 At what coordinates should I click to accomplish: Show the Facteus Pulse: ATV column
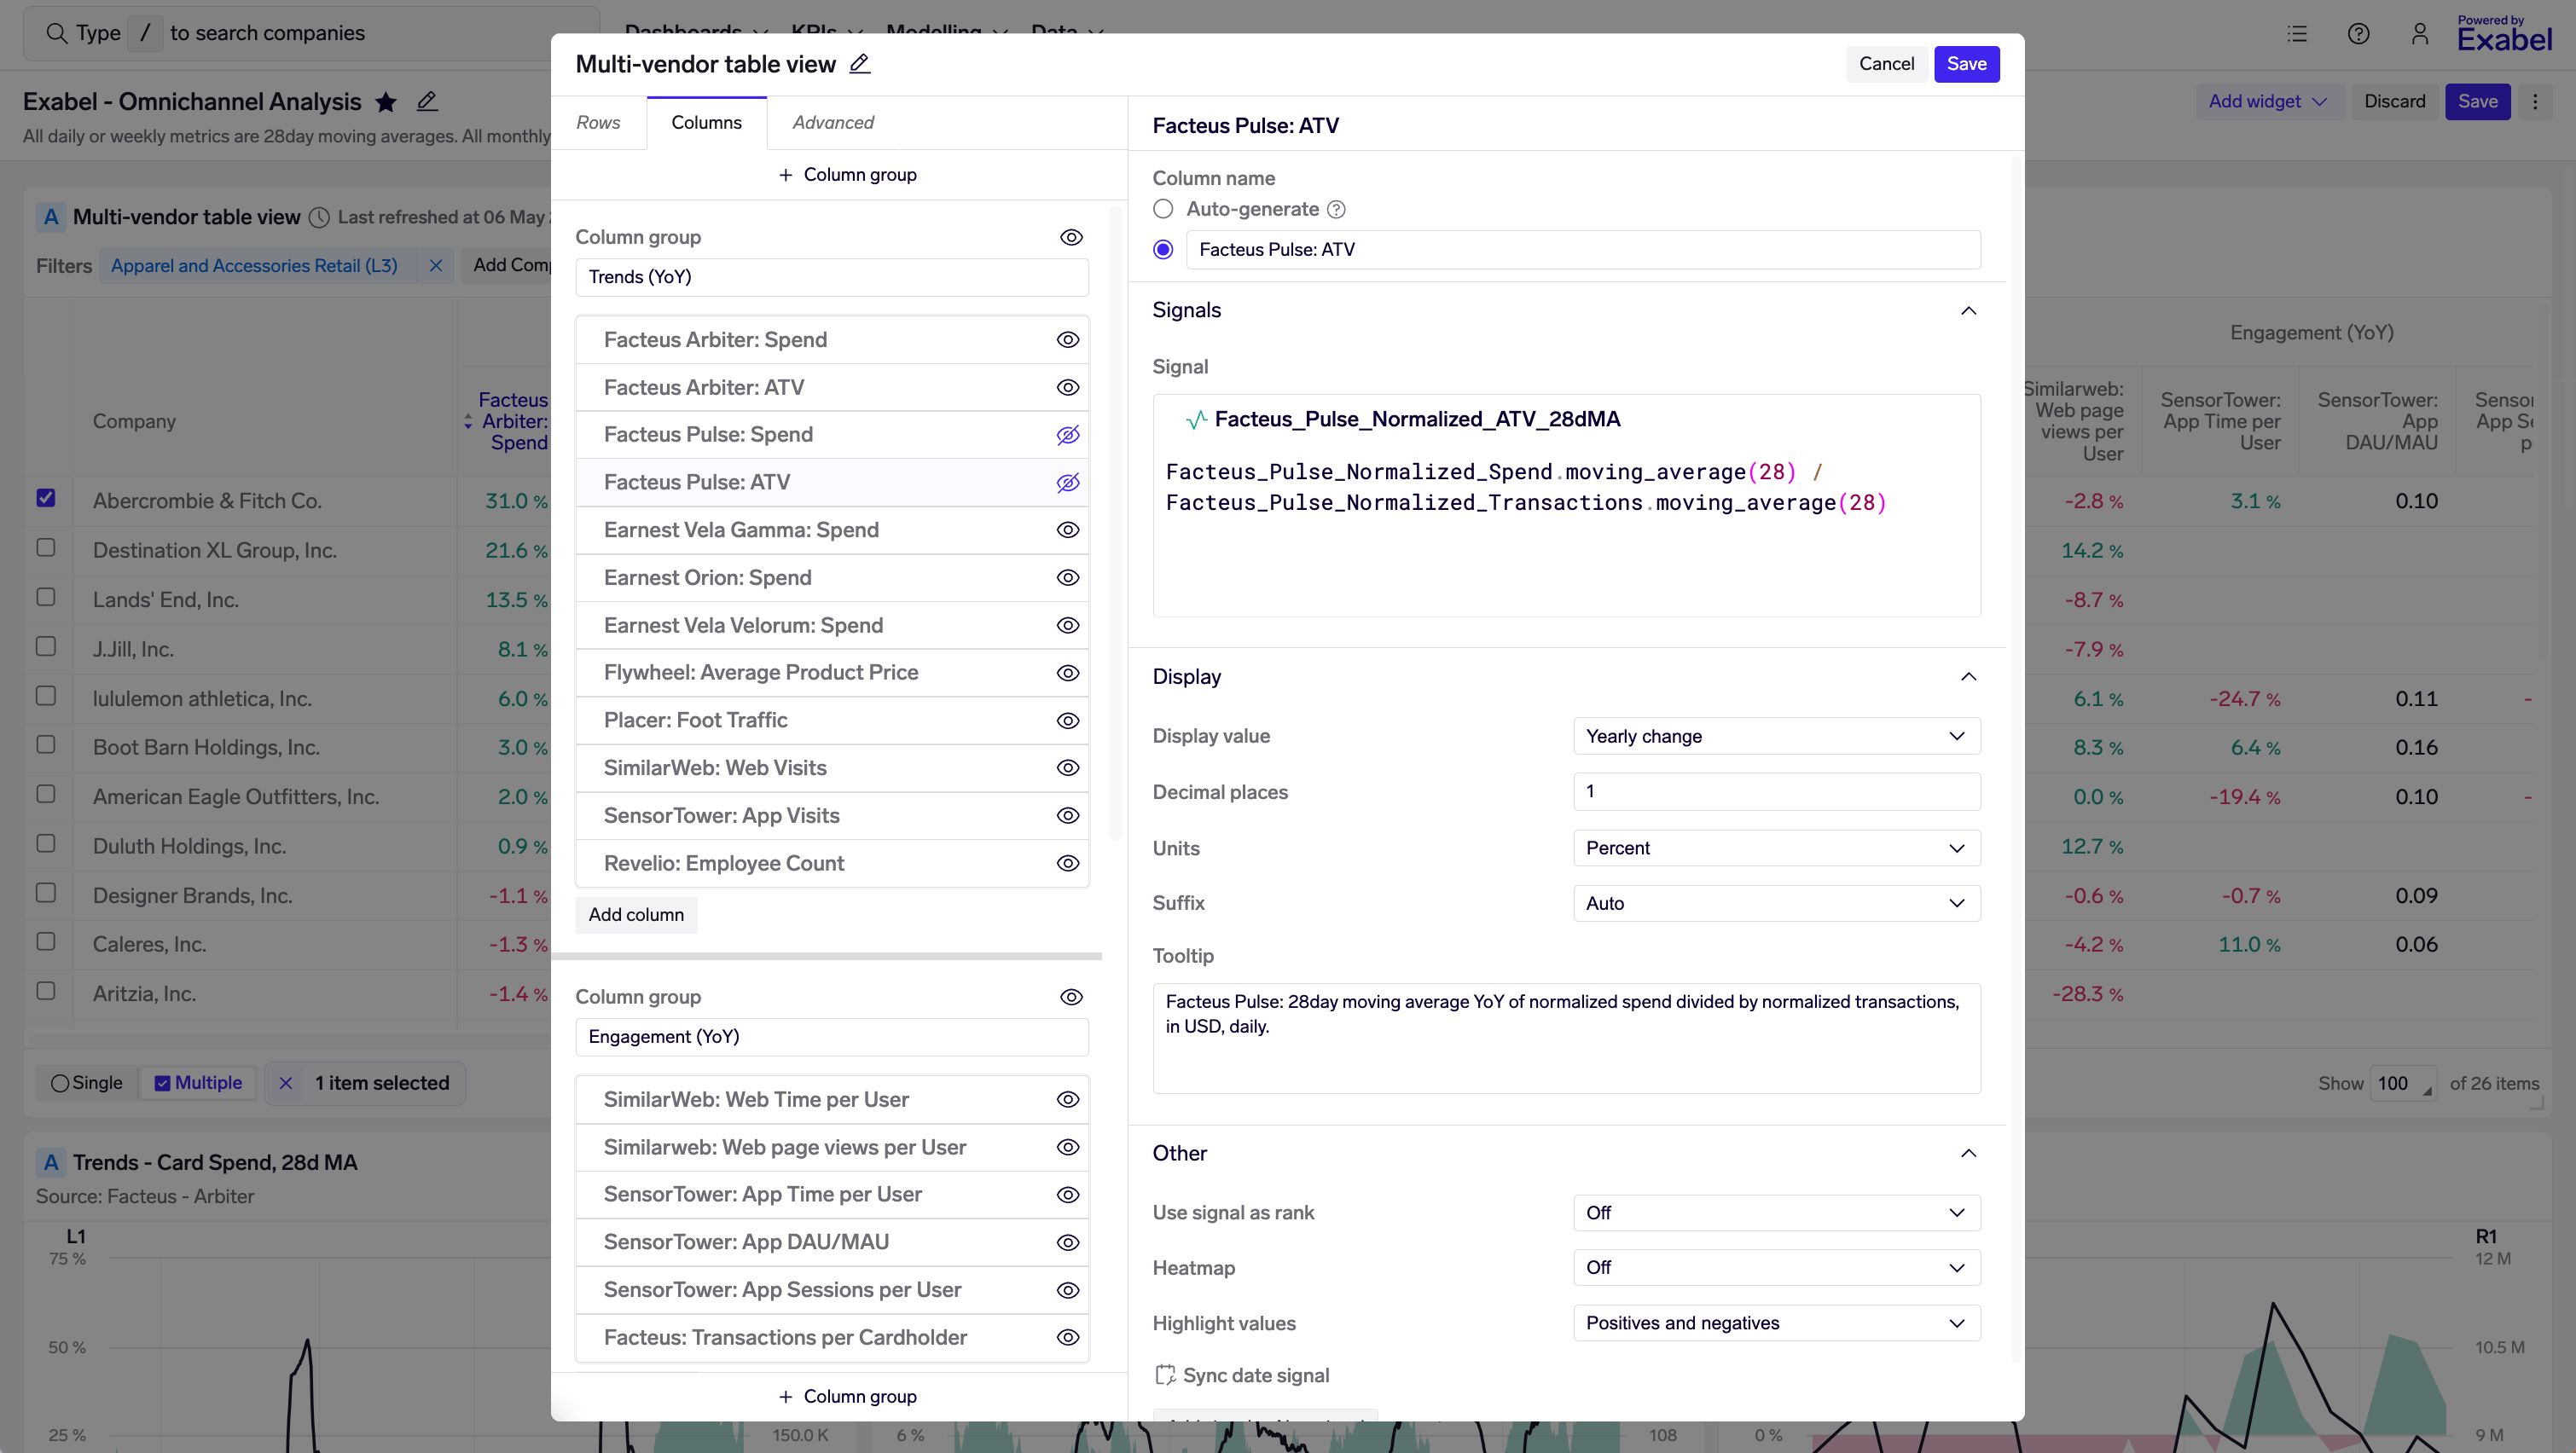coord(1068,483)
